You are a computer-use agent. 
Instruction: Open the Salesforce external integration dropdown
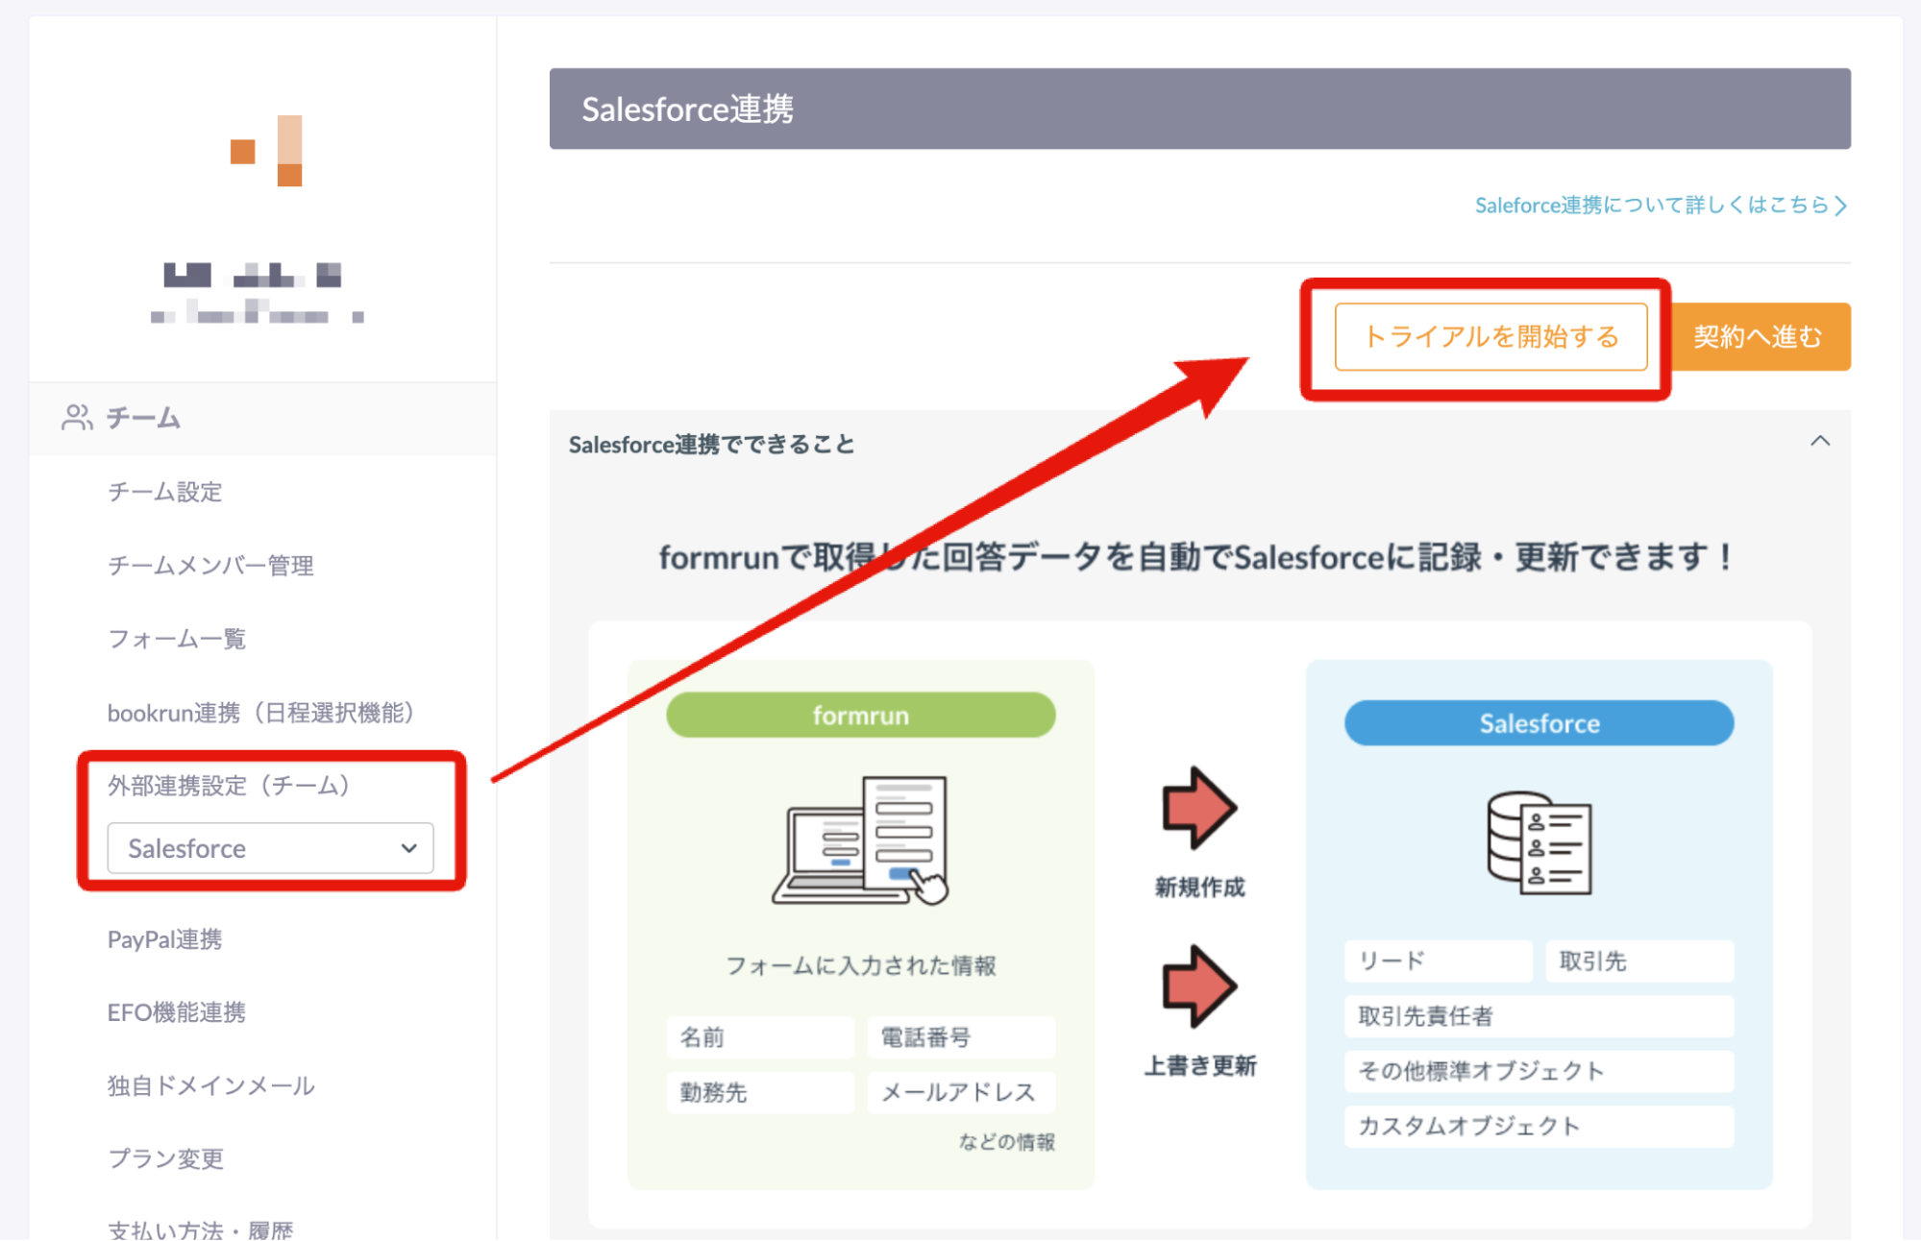tap(270, 848)
